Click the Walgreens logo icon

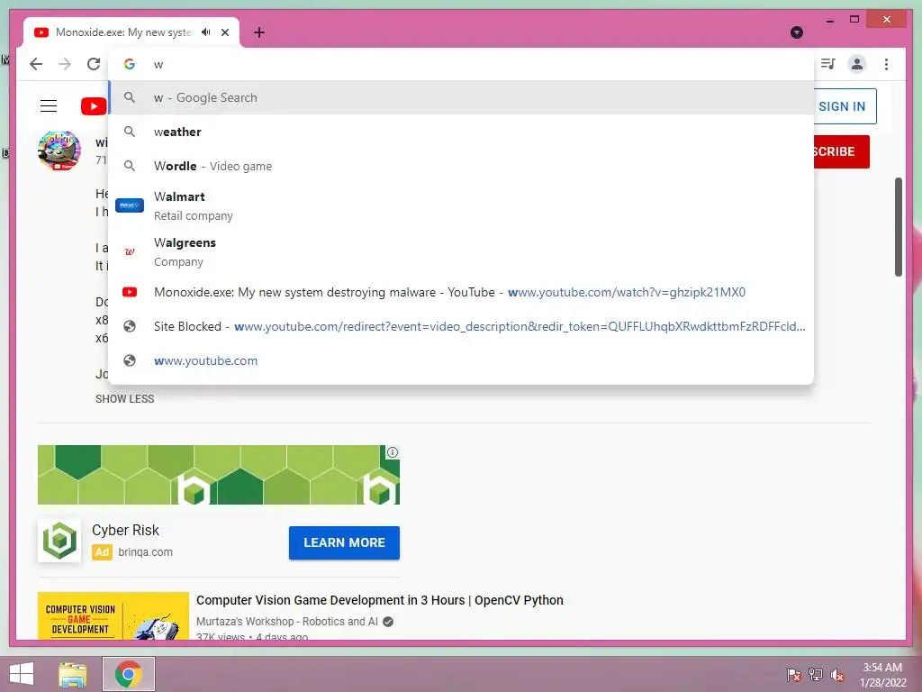pyautogui.click(x=130, y=252)
